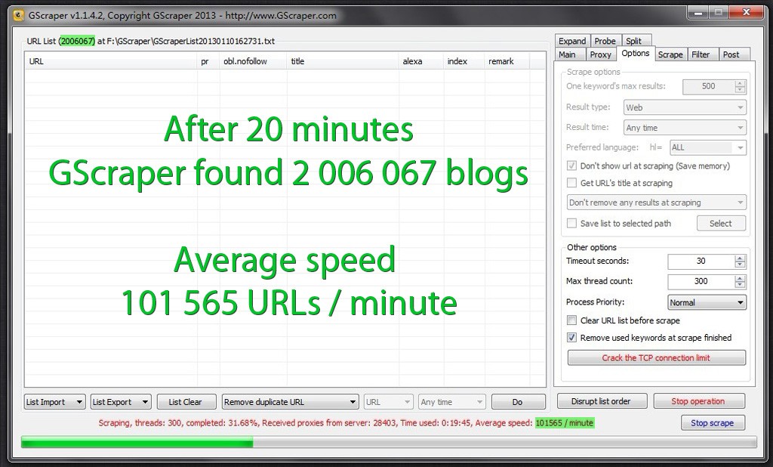The width and height of the screenshot is (773, 467).
Task: Click the Max thread count spinner arrows
Action: click(x=740, y=281)
